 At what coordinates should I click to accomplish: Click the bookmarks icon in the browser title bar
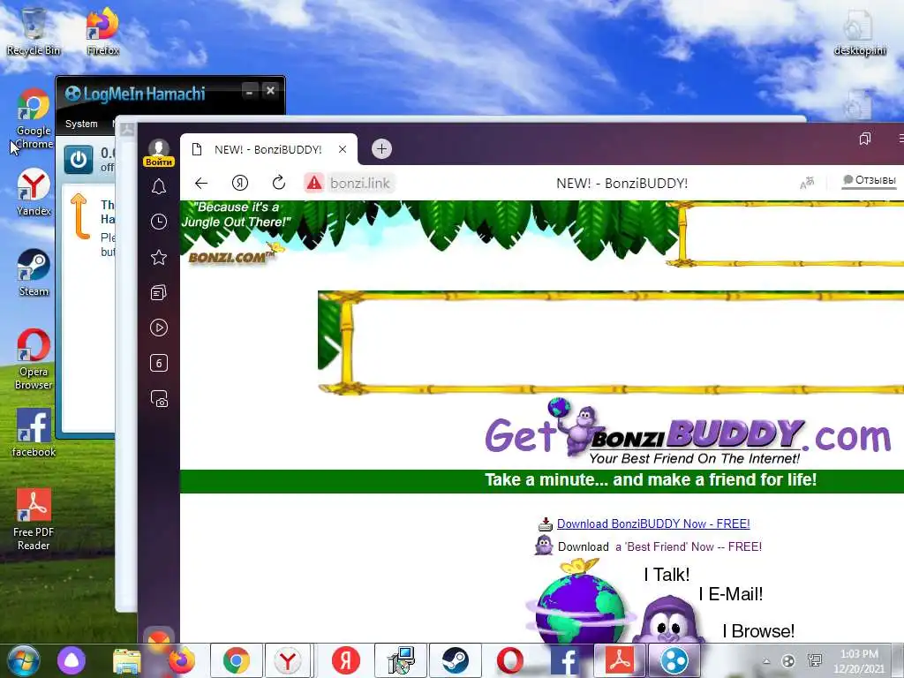click(865, 139)
